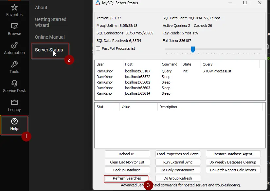The image size is (270, 191).
Task: Click the Restart Database Agent button
Action: pos(233,154)
